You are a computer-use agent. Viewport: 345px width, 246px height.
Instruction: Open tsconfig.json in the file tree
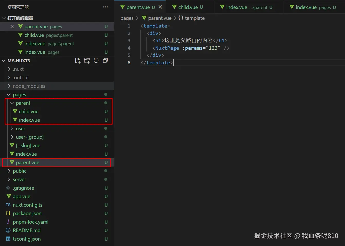(57, 239)
